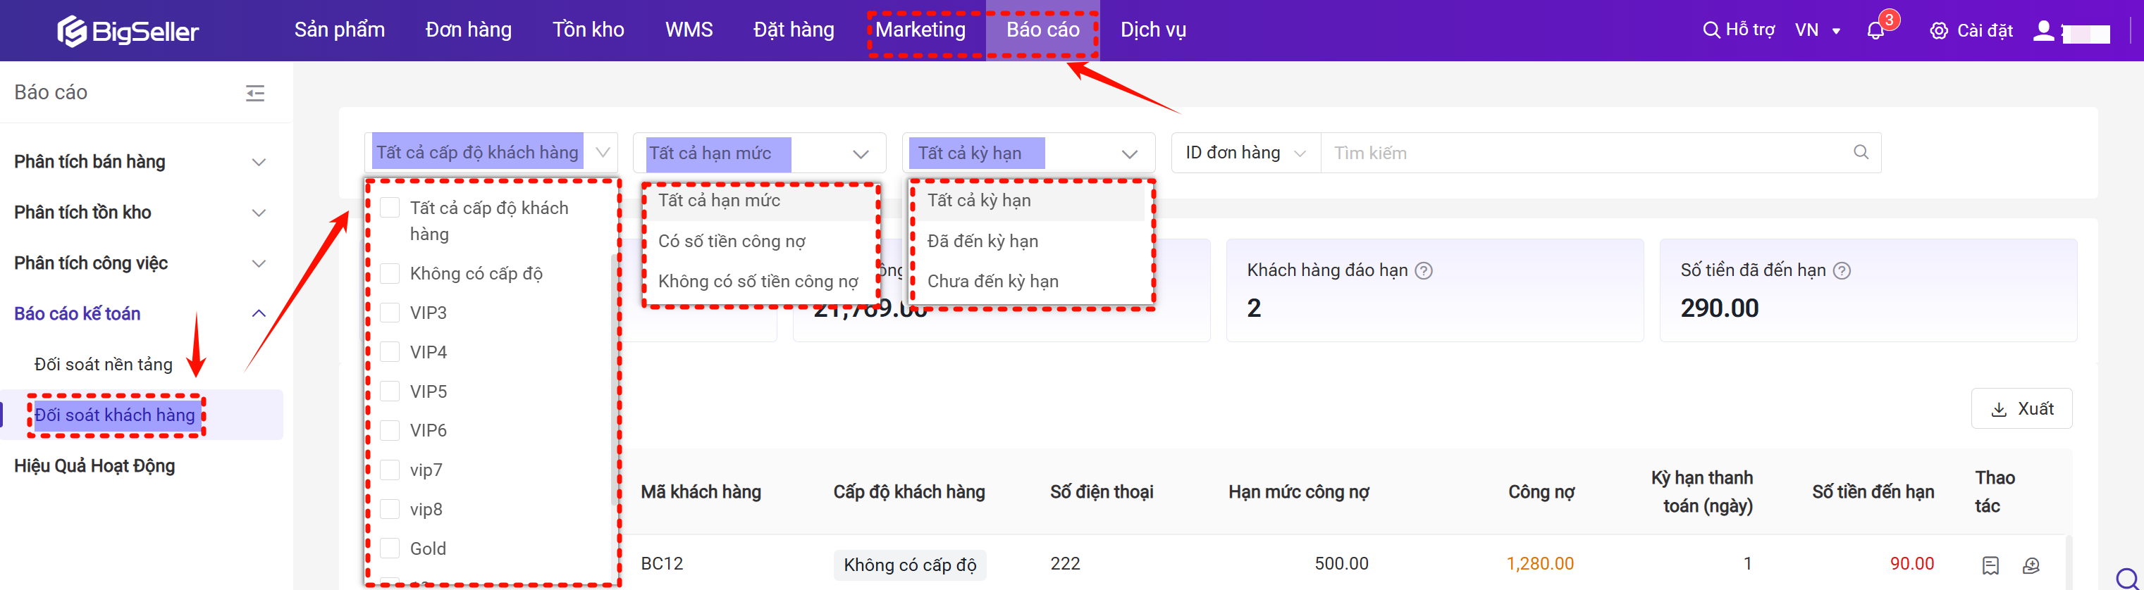Tick the Không có cấp độ checkbox

pos(390,273)
